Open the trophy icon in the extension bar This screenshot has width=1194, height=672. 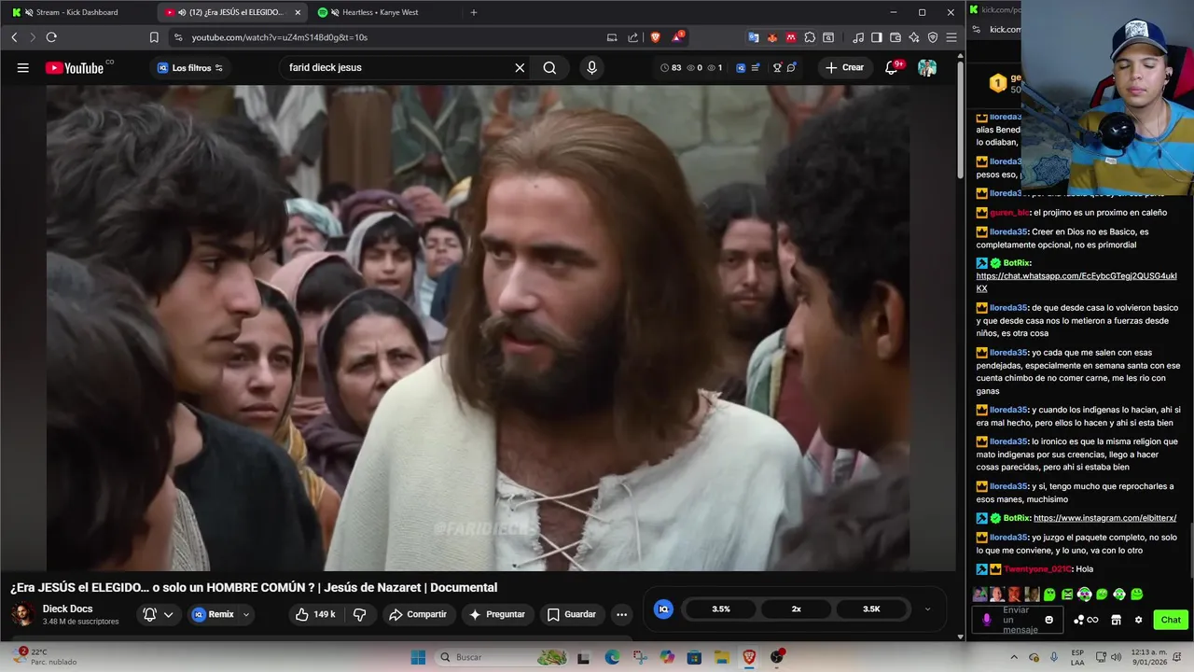click(x=776, y=67)
